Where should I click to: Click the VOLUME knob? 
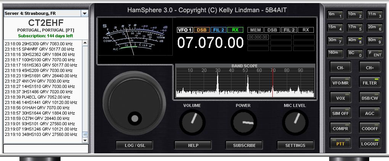point(192,122)
